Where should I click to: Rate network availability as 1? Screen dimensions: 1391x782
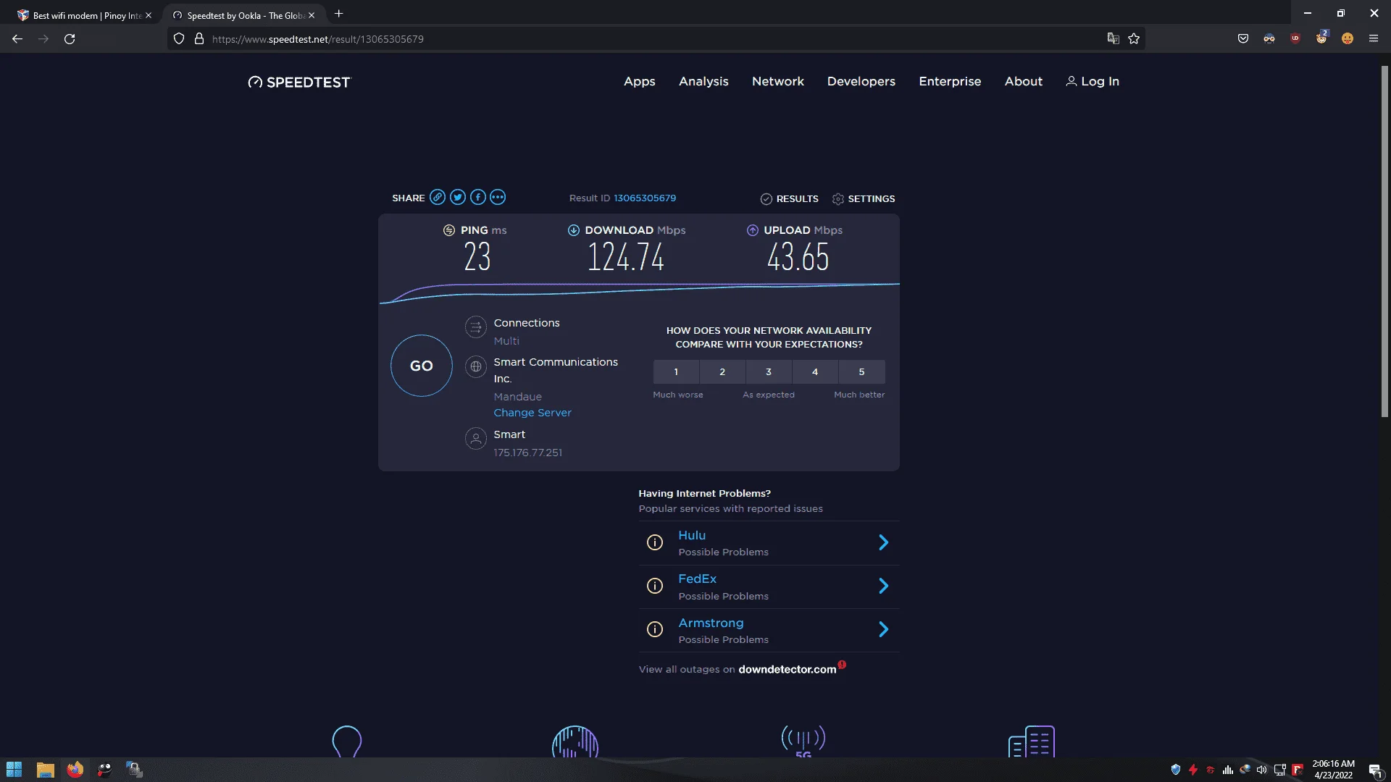[676, 372]
